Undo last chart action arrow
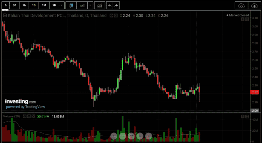This screenshot has width=262, height=143. pyautogui.click(x=110, y=5)
